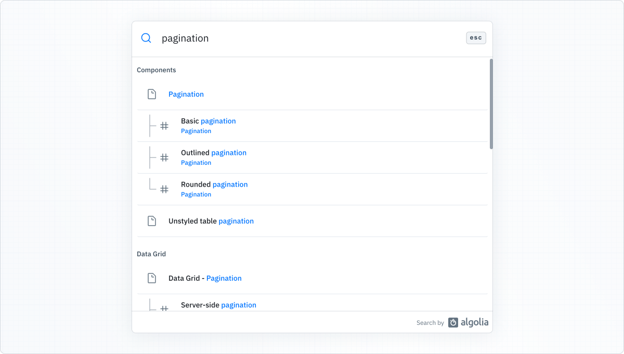Open the Rounded pagination result
This screenshot has width=624, height=354.
point(214,184)
